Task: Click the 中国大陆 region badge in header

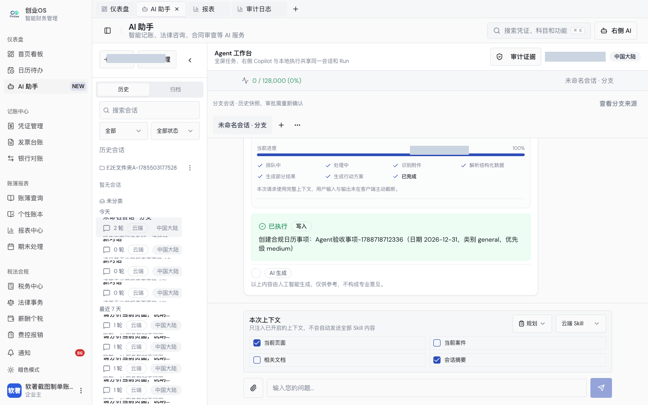Action: click(x=625, y=57)
